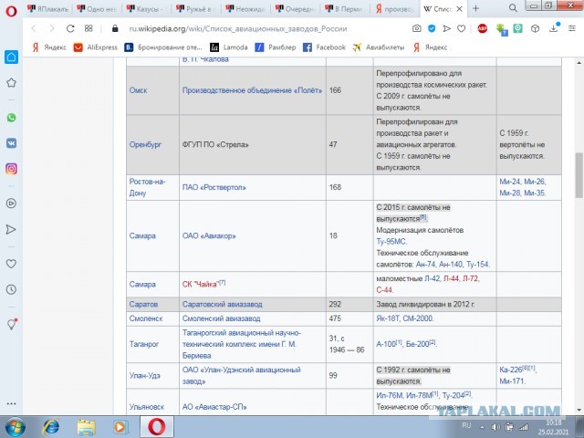Close the active Wikipedia tab
Image resolution: width=584 pixels, height=438 pixels.
click(460, 8)
